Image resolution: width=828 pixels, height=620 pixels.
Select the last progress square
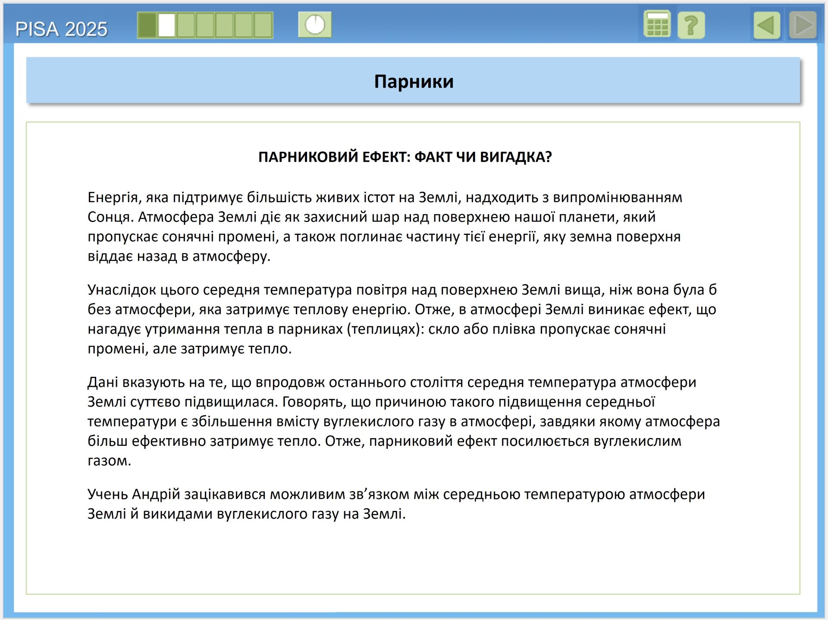coord(263,25)
